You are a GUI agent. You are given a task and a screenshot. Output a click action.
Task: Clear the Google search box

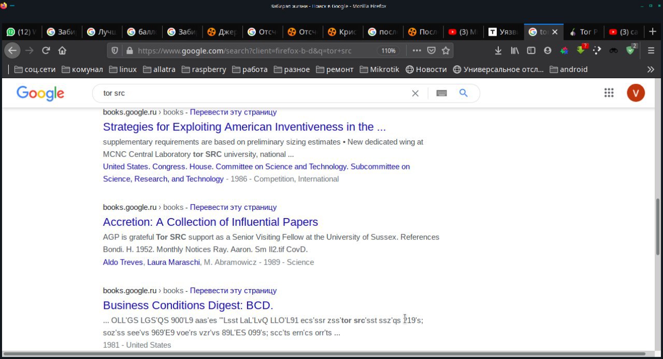pyautogui.click(x=415, y=93)
